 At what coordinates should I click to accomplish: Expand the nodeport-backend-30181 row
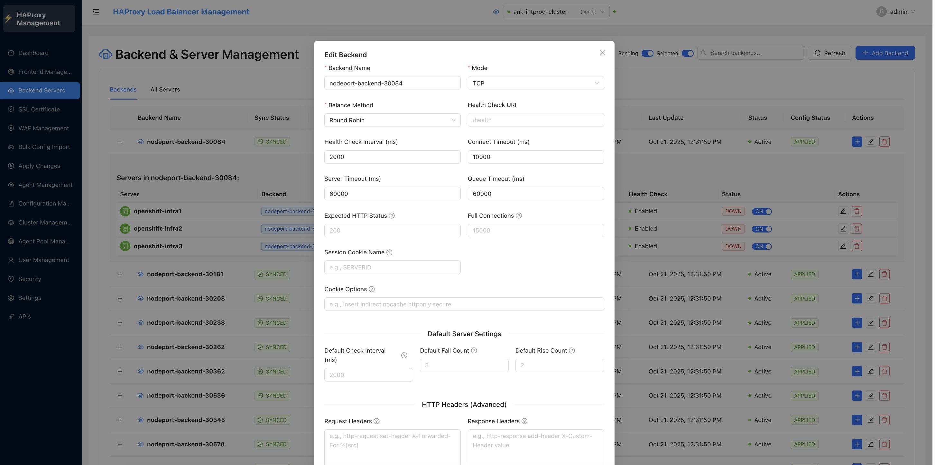120,274
